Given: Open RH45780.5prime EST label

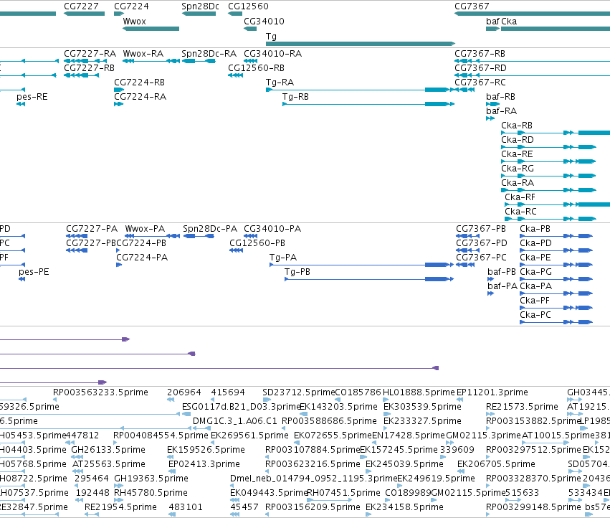Looking at the screenshot, I should (151, 493).
